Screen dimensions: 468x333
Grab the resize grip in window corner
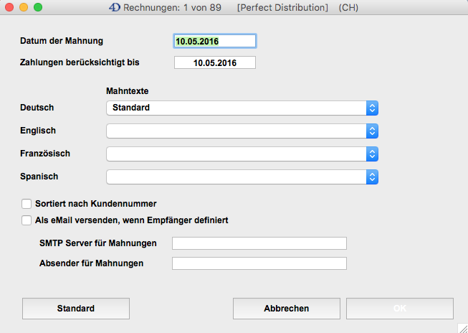pyautogui.click(x=462, y=327)
